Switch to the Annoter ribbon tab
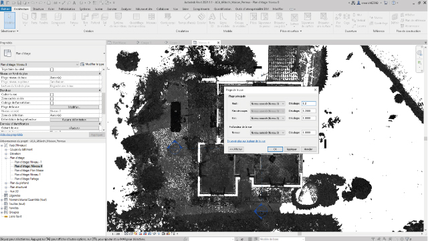Viewport: 428px width, 241px height. point(112,9)
